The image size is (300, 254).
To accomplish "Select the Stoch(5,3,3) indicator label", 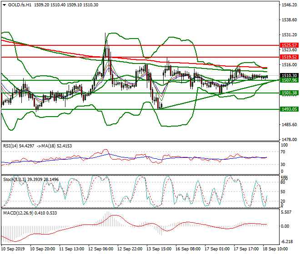I will pyautogui.click(x=15, y=179).
